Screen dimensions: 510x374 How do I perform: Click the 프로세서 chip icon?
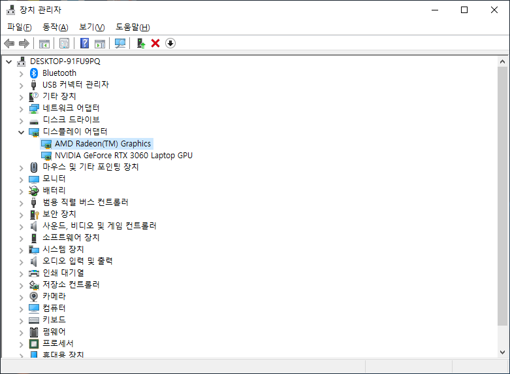click(x=34, y=343)
